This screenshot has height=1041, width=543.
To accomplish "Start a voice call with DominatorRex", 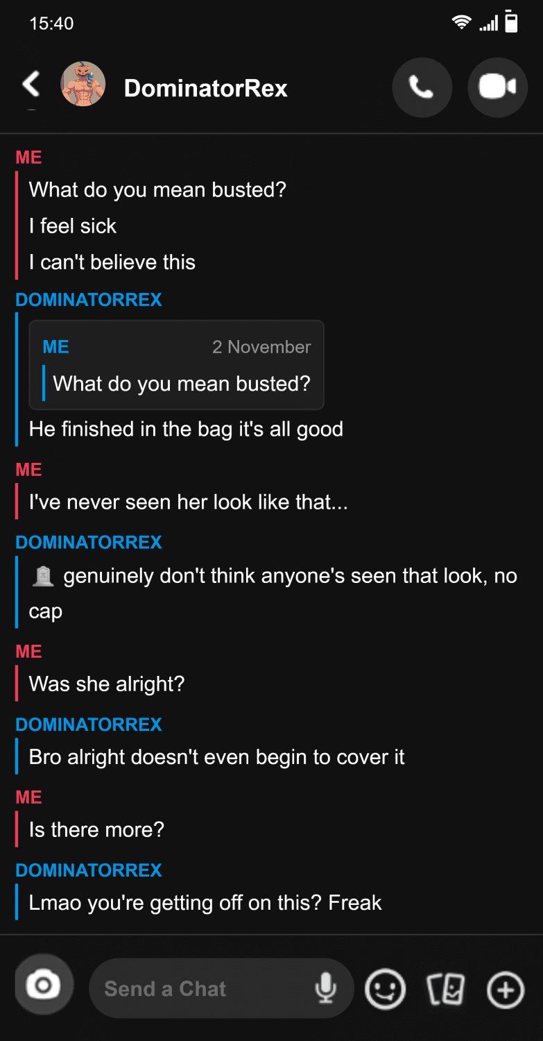I will [x=422, y=87].
